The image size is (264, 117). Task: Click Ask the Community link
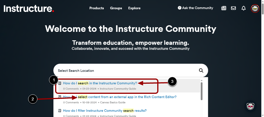click(x=197, y=8)
